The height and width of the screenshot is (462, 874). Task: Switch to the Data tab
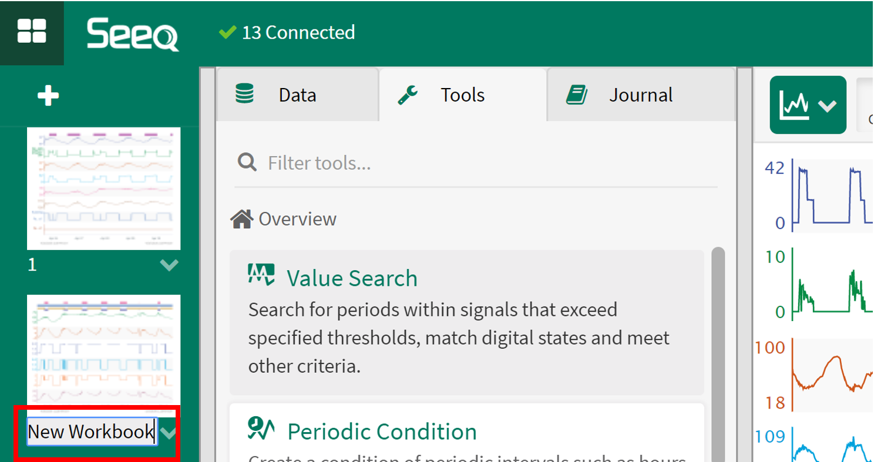point(297,95)
